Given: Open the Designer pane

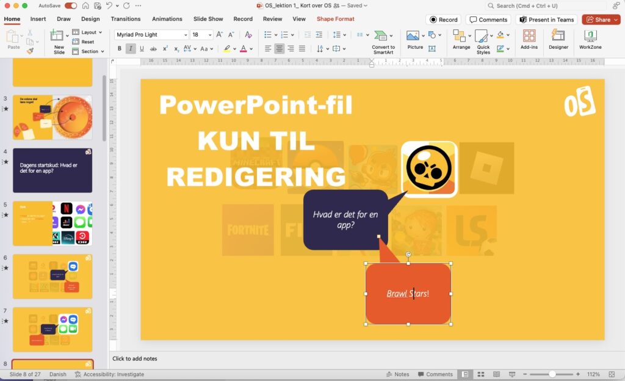Looking at the screenshot, I should (x=558, y=37).
